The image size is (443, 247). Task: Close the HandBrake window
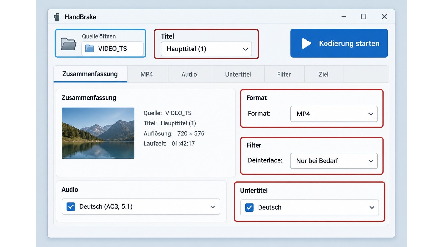point(384,17)
